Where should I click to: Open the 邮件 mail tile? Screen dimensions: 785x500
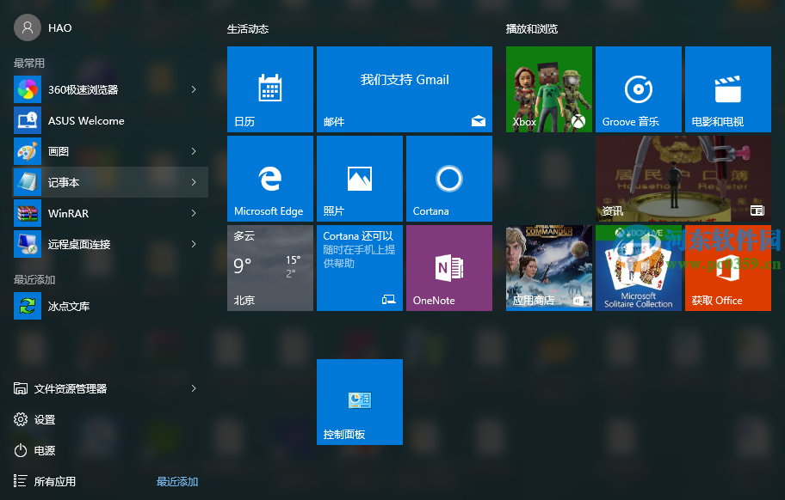404,89
